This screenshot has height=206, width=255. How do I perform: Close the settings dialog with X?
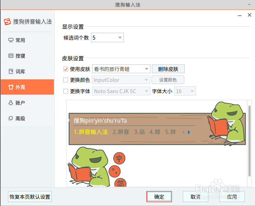[250, 15]
